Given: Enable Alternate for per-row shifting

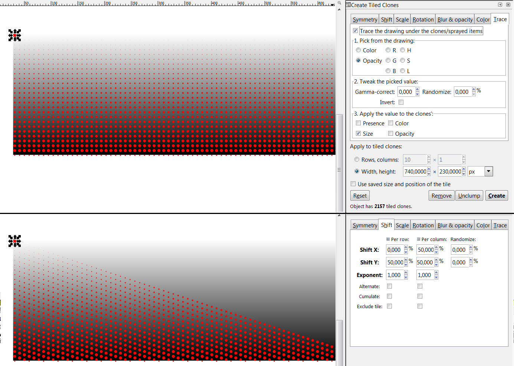Looking at the screenshot, I should (x=389, y=286).
